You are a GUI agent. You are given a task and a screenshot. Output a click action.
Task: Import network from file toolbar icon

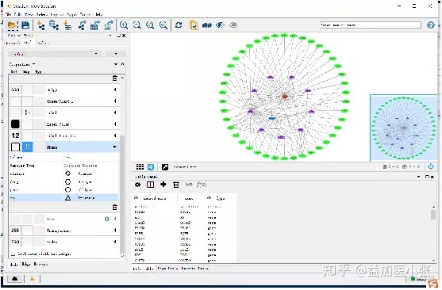pos(41,25)
